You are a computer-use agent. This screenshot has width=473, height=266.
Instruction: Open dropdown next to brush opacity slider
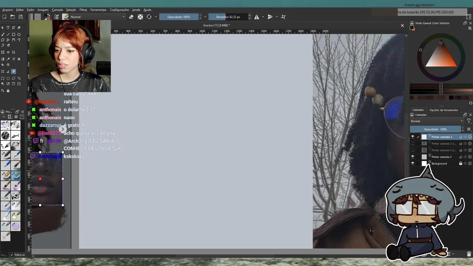coord(205,17)
